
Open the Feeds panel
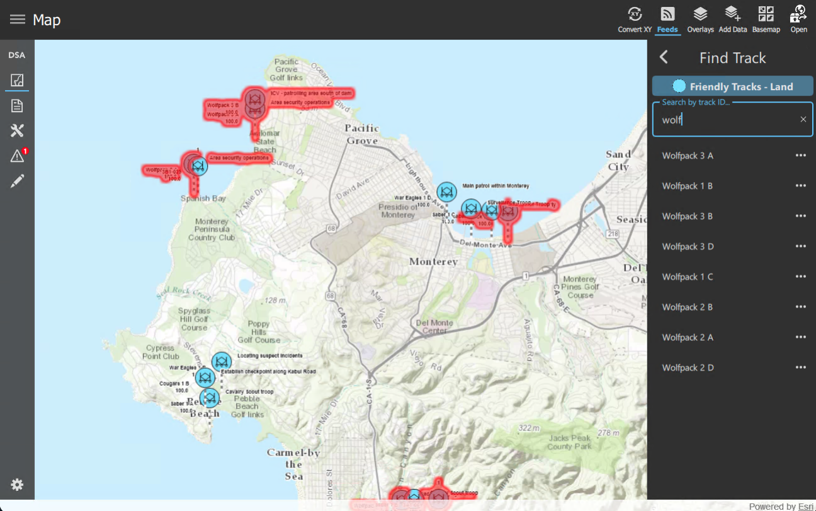(667, 20)
